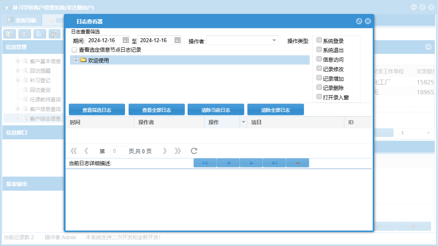Open the 操作者 dropdown list
Screen dimensions: 438x246
click(x=274, y=40)
